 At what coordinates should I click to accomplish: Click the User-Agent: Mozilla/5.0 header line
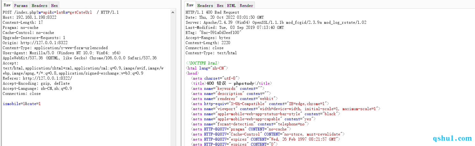[61, 53]
